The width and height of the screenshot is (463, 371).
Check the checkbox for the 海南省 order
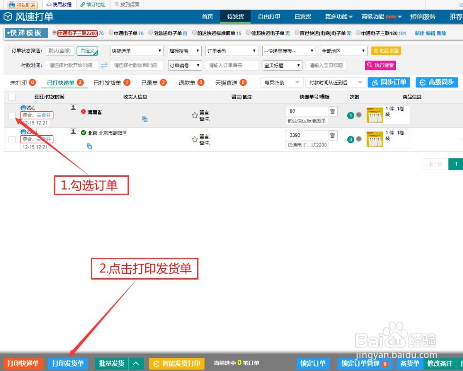pyautogui.click(x=12, y=115)
